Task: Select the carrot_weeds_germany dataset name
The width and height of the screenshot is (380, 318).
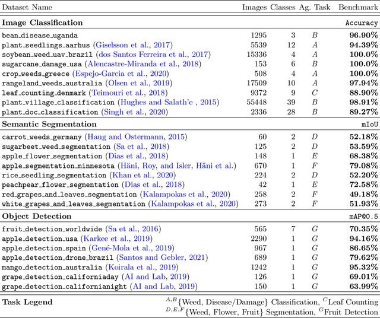Action: [x=42, y=137]
